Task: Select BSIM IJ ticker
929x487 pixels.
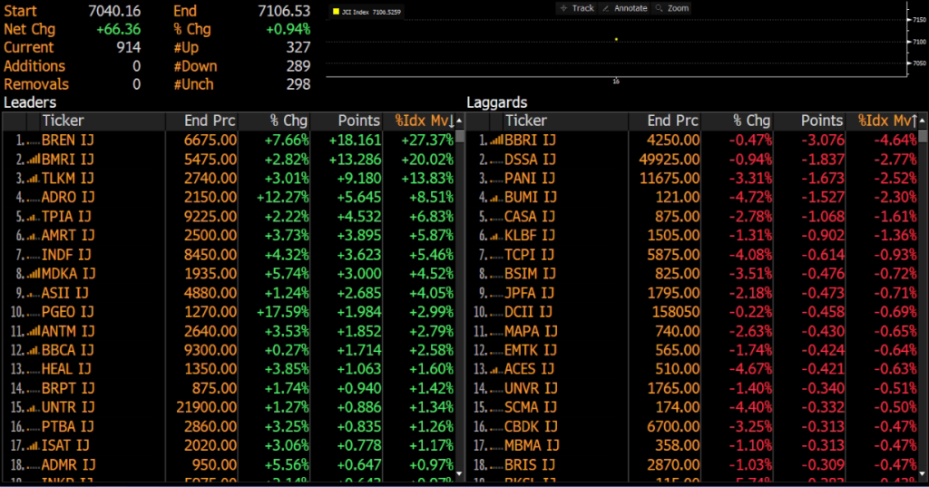Action: (530, 274)
